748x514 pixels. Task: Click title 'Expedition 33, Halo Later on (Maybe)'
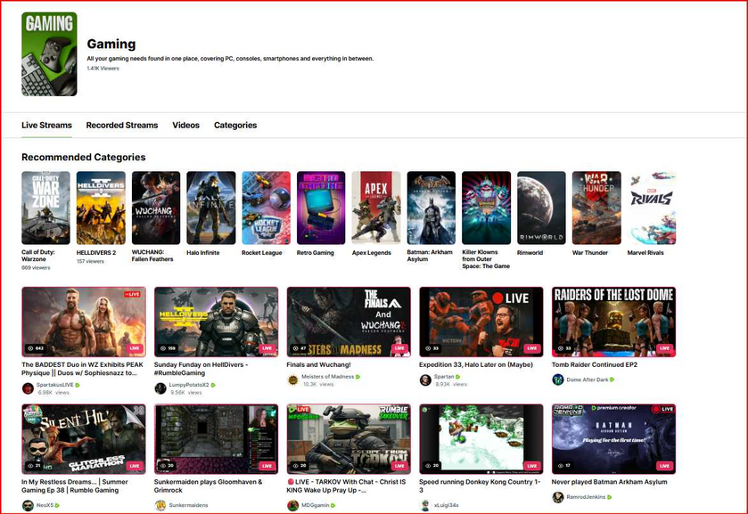point(476,364)
